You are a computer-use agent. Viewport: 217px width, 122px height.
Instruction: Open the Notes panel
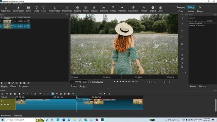click(86, 9)
